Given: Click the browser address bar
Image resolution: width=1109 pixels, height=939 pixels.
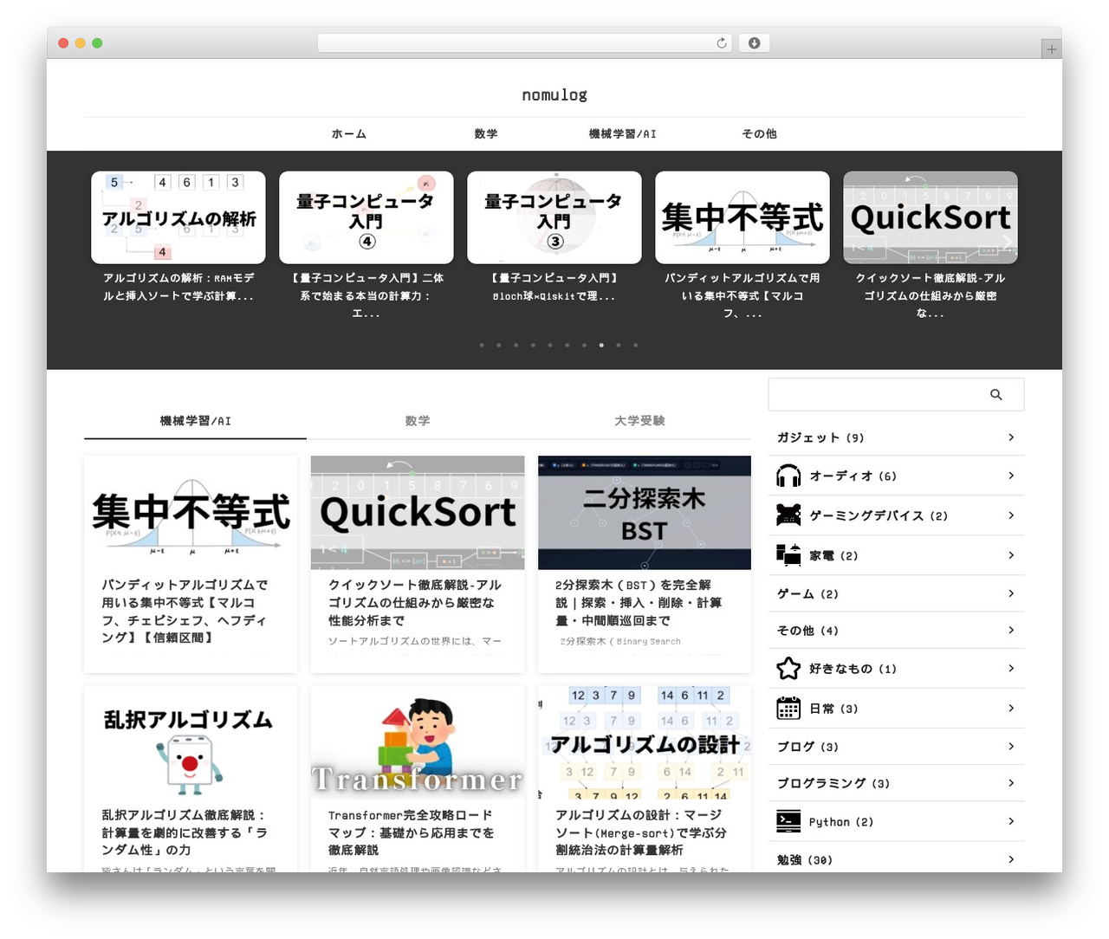Looking at the screenshot, I should pyautogui.click(x=525, y=43).
